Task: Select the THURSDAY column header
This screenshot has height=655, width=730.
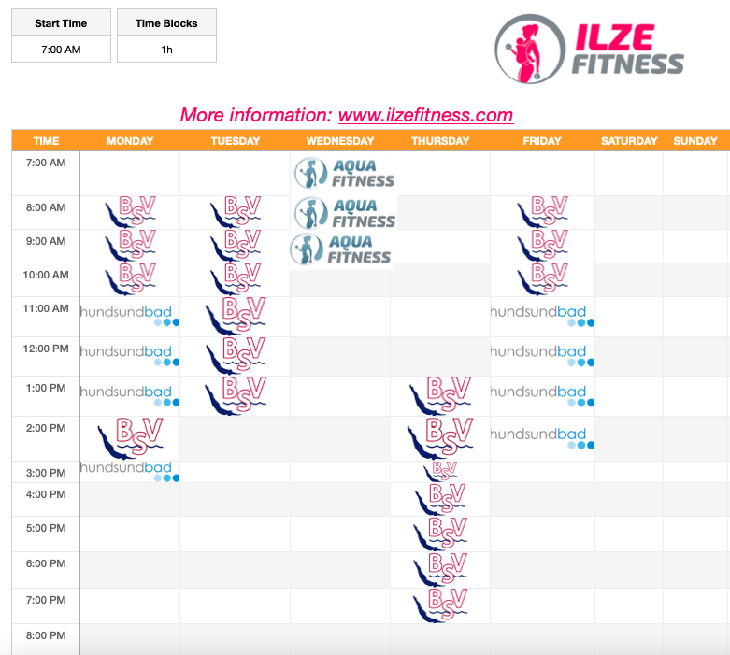Action: coord(440,141)
